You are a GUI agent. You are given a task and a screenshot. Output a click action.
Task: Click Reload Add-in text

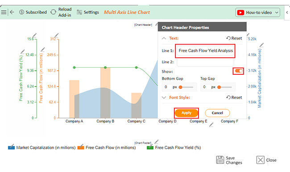tap(65, 12)
